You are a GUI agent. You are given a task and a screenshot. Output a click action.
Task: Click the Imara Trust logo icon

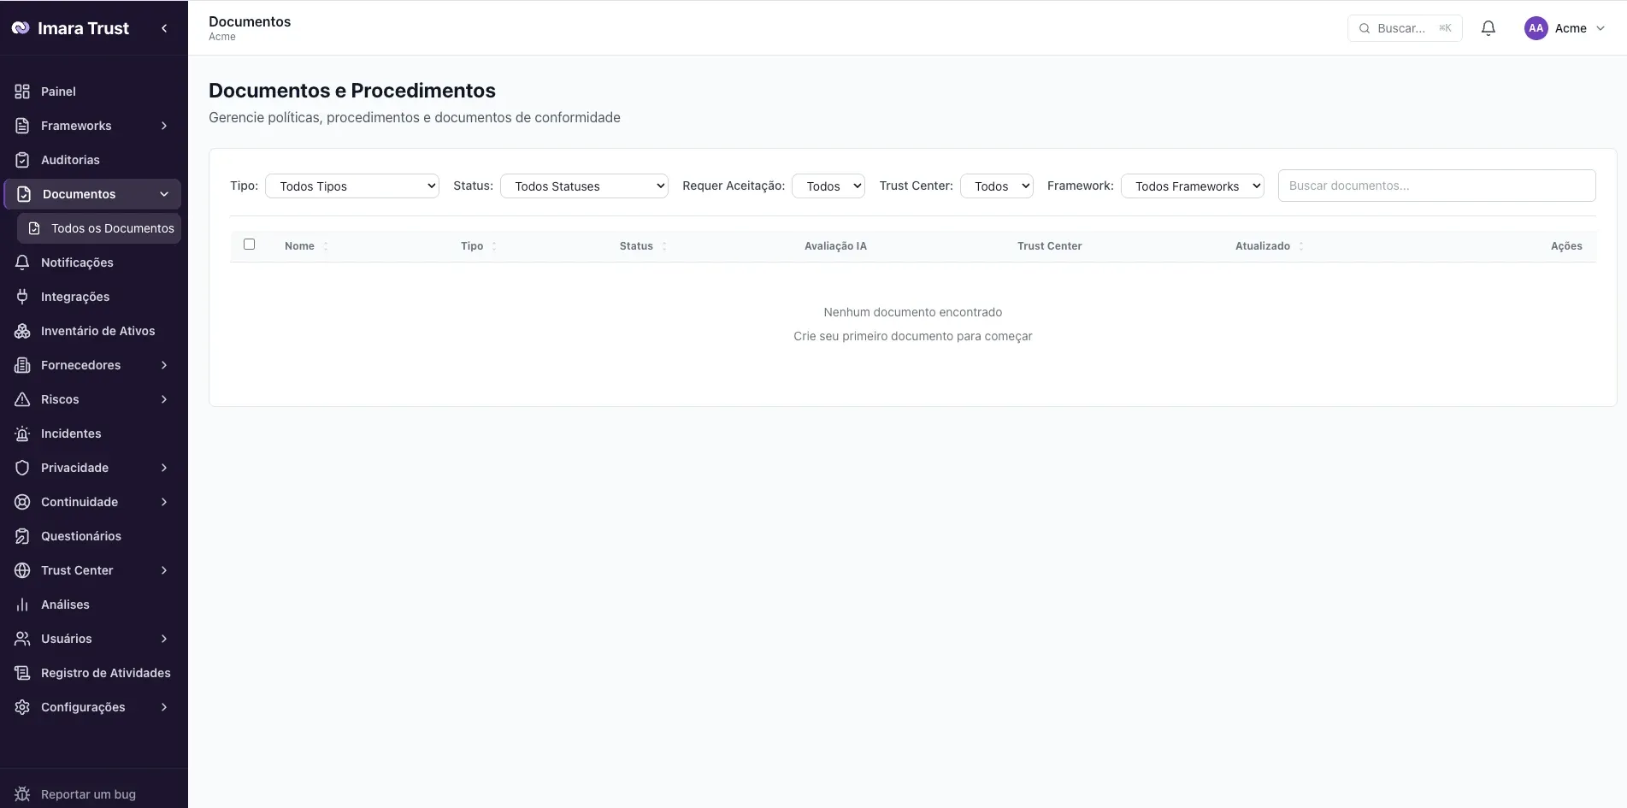[x=21, y=28]
